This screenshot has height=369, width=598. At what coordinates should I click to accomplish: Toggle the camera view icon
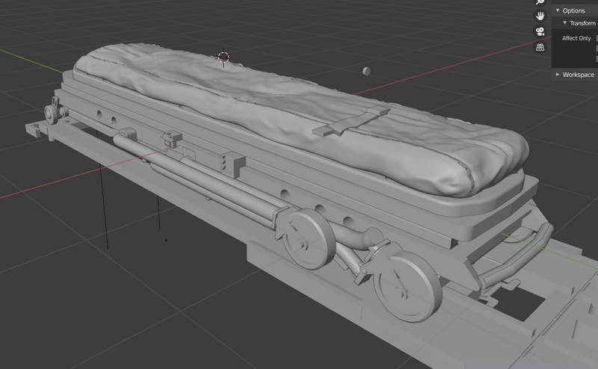[539, 31]
